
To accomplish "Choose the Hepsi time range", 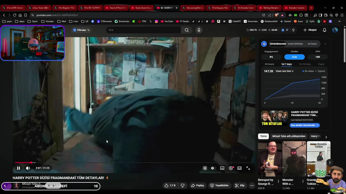I will pos(321,64).
